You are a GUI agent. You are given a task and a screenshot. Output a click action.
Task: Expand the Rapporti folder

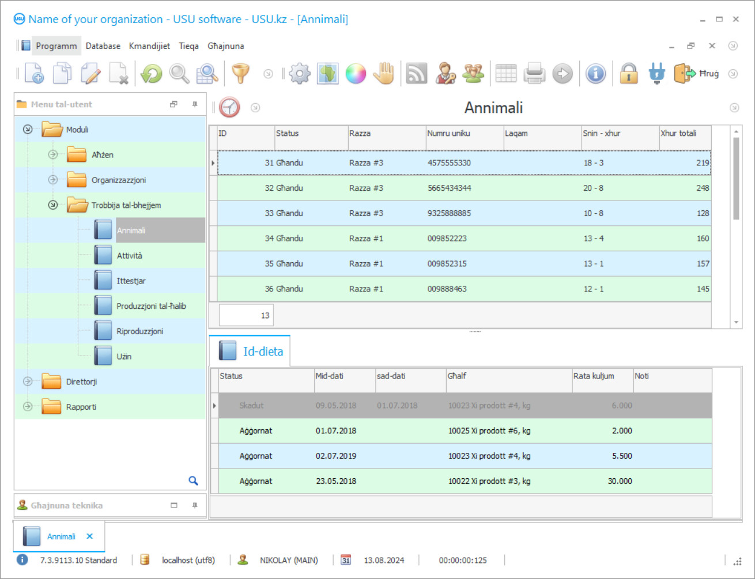click(x=28, y=407)
